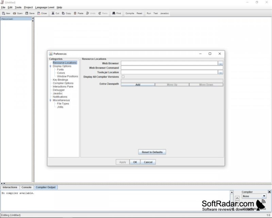Generate documentation with the Javadoc toolbar icon
Screen dimensions: 272x218
click(x=164, y=13)
